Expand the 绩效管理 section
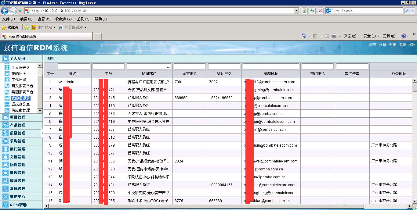Screen dimensions: 417x210 coord(21,181)
